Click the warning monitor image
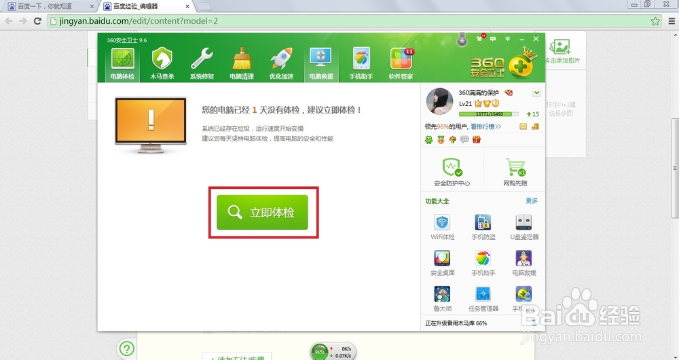 (x=151, y=125)
